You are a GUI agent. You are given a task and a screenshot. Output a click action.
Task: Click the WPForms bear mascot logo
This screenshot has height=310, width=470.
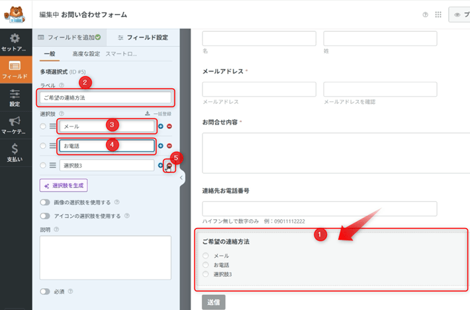click(15, 15)
